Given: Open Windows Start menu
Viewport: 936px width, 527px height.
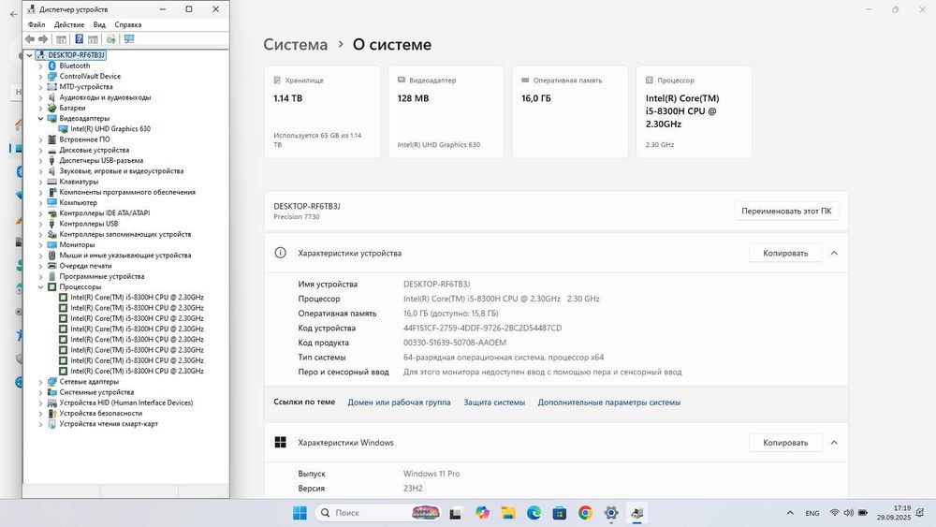Looking at the screenshot, I should pos(300,513).
